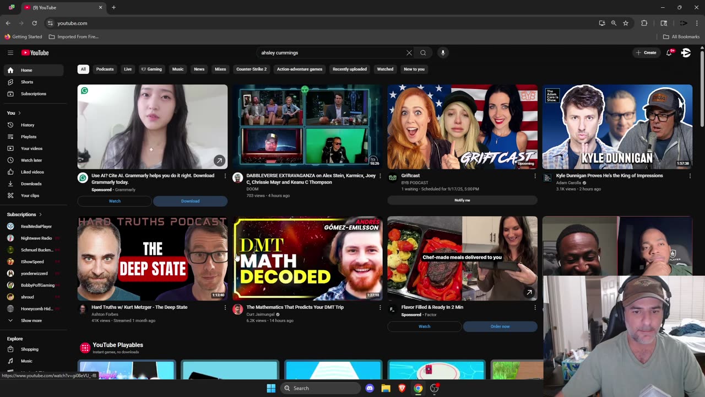The image size is (705, 397).
Task: Open History in the sidebar
Action: pyautogui.click(x=34, y=125)
